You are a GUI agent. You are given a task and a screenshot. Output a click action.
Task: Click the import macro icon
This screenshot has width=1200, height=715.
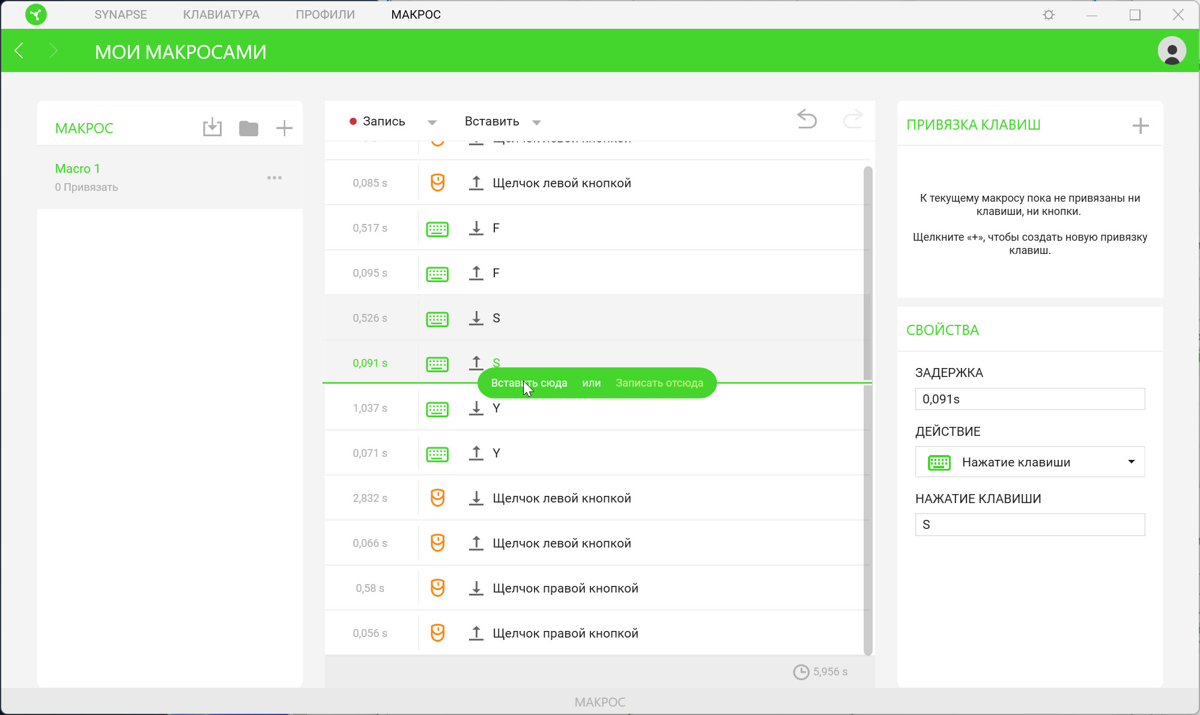[212, 127]
